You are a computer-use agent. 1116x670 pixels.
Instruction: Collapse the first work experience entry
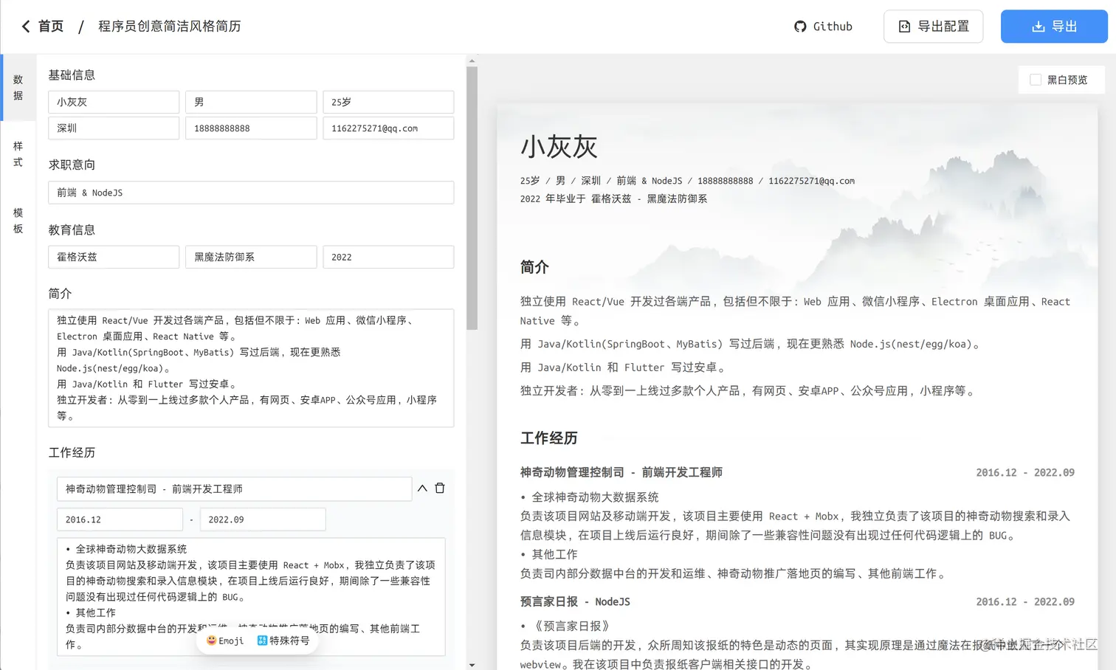[421, 488]
